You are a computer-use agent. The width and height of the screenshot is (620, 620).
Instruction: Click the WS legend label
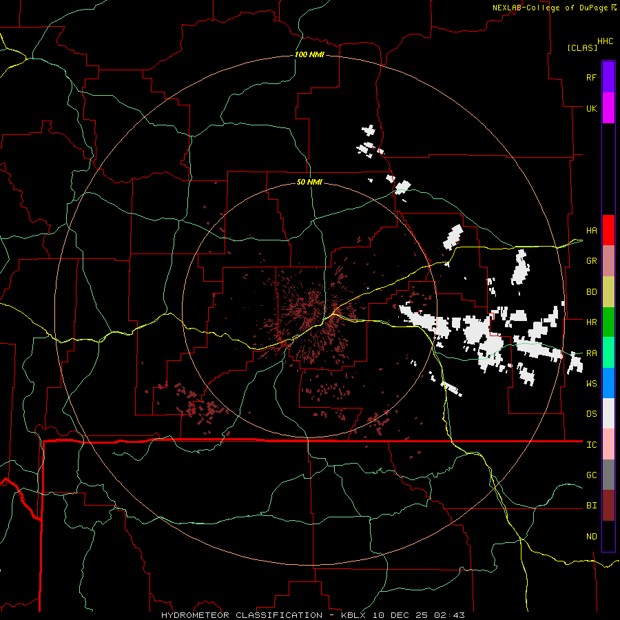tap(591, 383)
